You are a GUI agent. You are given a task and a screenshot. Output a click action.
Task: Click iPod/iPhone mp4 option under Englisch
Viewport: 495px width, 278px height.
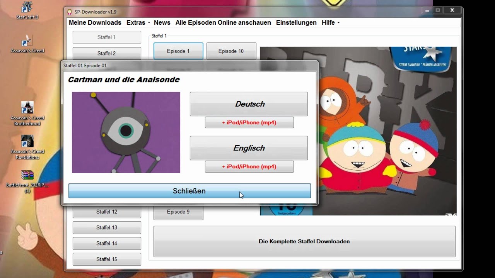pyautogui.click(x=249, y=166)
